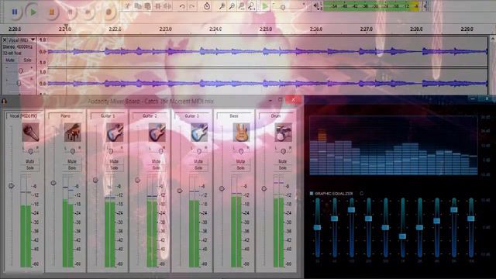496x279 pixels.
Task: Paste audio from the clipboard icon
Action: 147,6
